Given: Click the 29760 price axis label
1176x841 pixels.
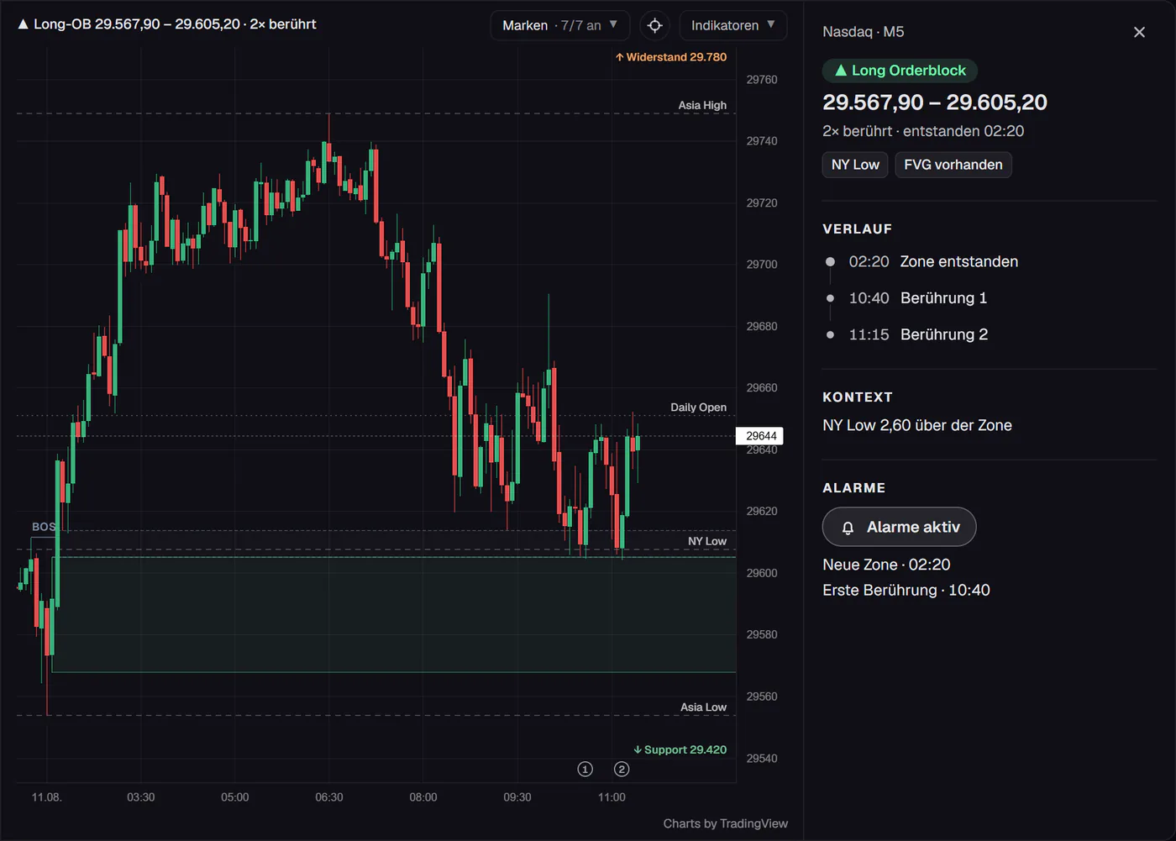Looking at the screenshot, I should pyautogui.click(x=762, y=80).
